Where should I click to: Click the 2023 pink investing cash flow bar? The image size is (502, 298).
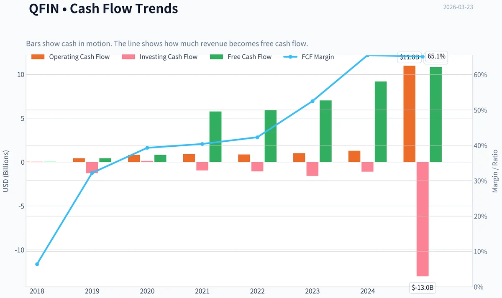312,169
